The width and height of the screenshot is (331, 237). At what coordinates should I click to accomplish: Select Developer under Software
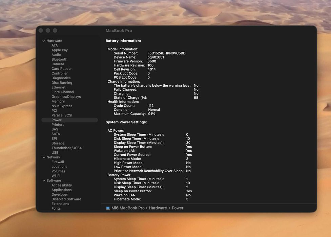(60, 194)
